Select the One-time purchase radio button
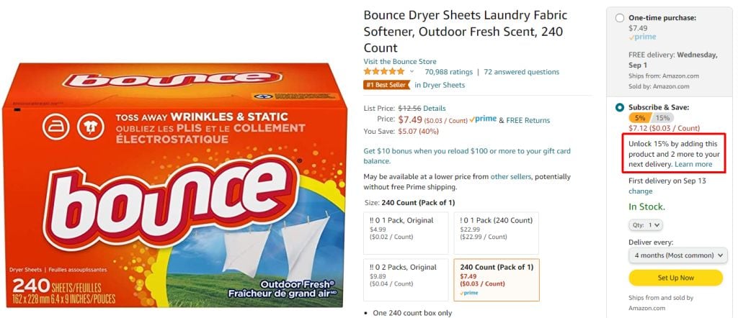Viewport: 738px width, 318px height. 620,18
